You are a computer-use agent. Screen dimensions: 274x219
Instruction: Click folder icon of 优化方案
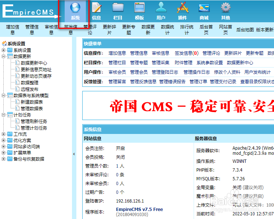(10, 140)
